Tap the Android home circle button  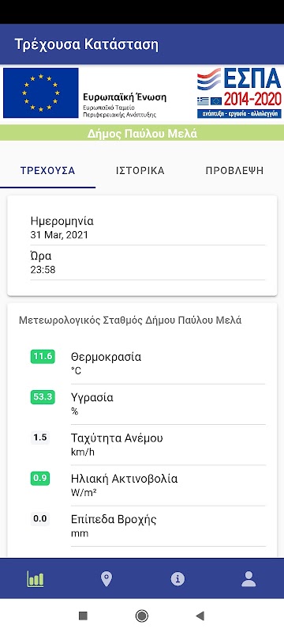[x=141, y=616]
